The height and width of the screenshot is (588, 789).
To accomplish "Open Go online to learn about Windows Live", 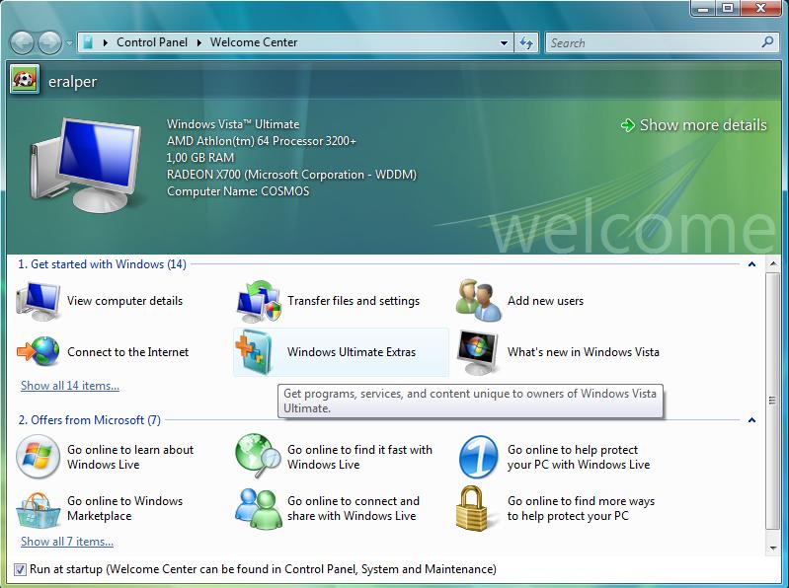I will point(130,457).
